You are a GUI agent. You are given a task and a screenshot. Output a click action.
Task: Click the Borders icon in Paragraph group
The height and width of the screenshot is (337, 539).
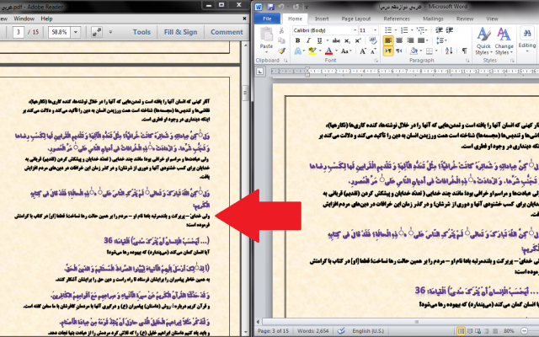430,51
